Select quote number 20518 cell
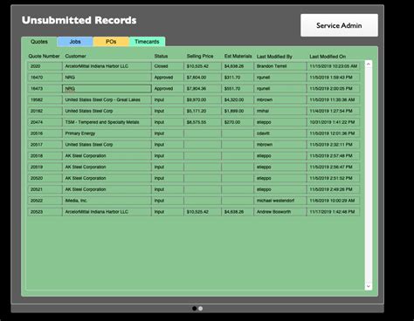The image size is (414, 321). (x=45, y=156)
